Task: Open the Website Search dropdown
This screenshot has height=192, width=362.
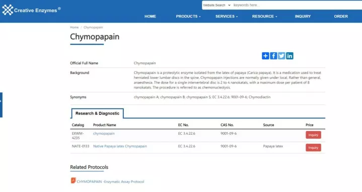Action: coord(216,5)
